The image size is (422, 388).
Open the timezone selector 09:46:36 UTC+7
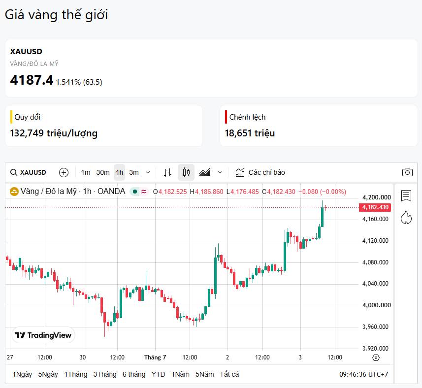[363, 374]
